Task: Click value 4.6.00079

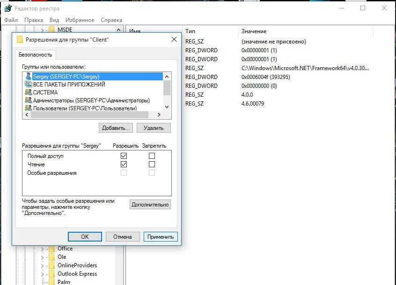Action: coord(253,104)
